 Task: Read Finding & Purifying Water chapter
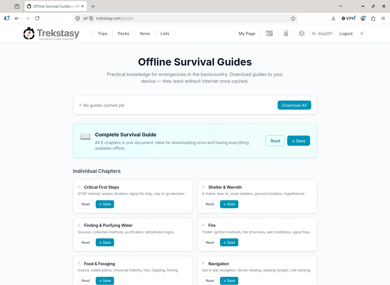pyautogui.click(x=86, y=242)
